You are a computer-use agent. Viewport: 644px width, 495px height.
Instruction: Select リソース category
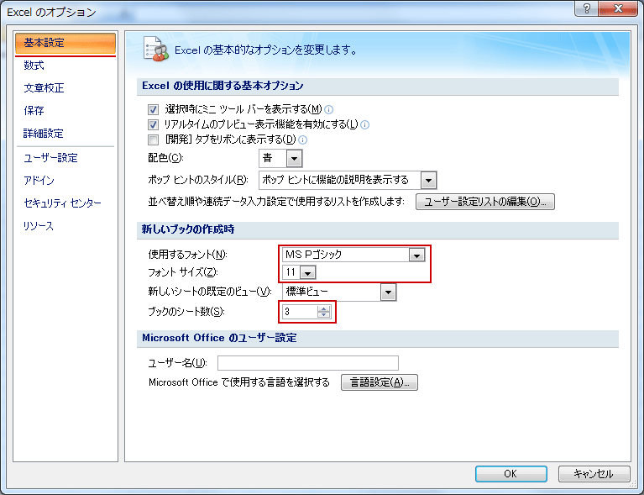click(38, 226)
